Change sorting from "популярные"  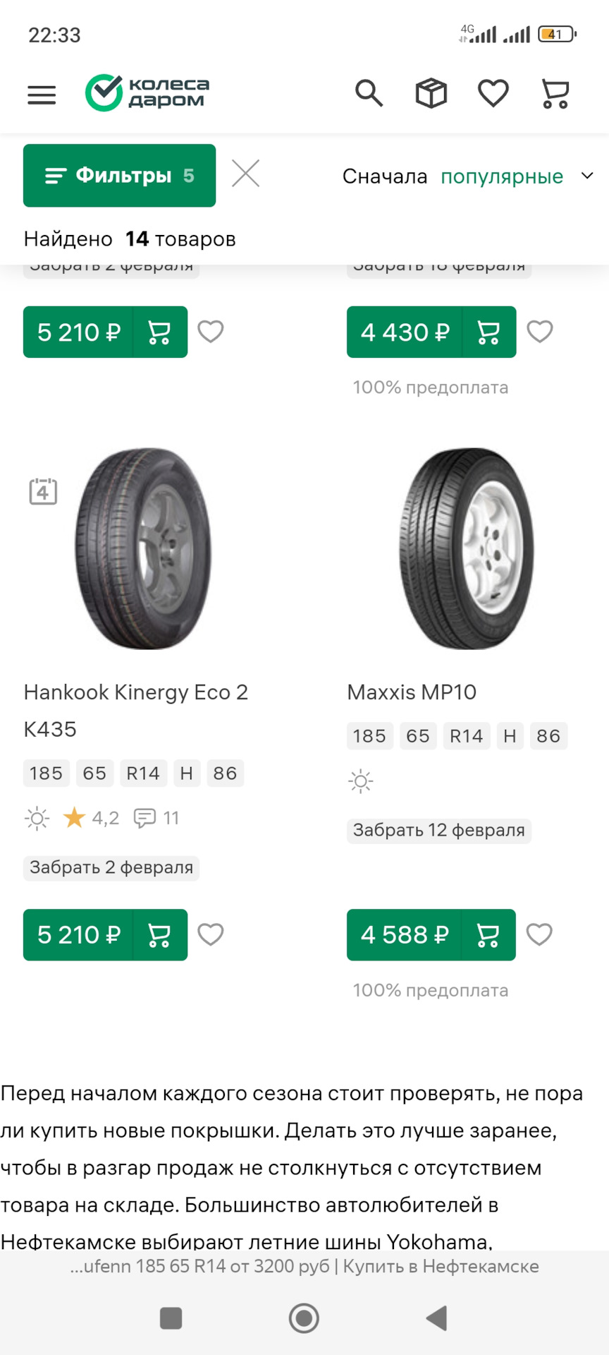pyautogui.click(x=501, y=176)
